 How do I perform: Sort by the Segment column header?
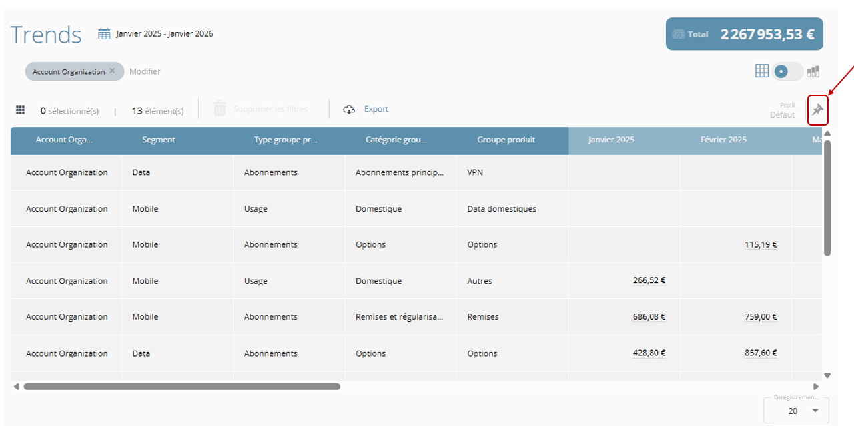point(159,140)
